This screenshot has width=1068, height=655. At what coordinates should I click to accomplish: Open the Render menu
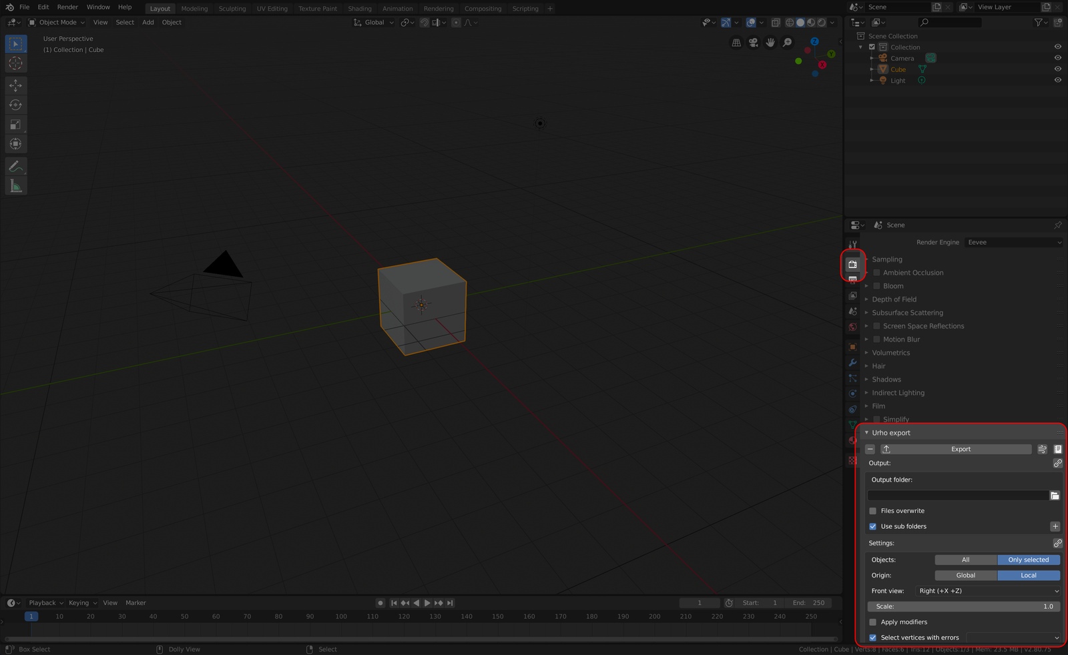[67, 7]
